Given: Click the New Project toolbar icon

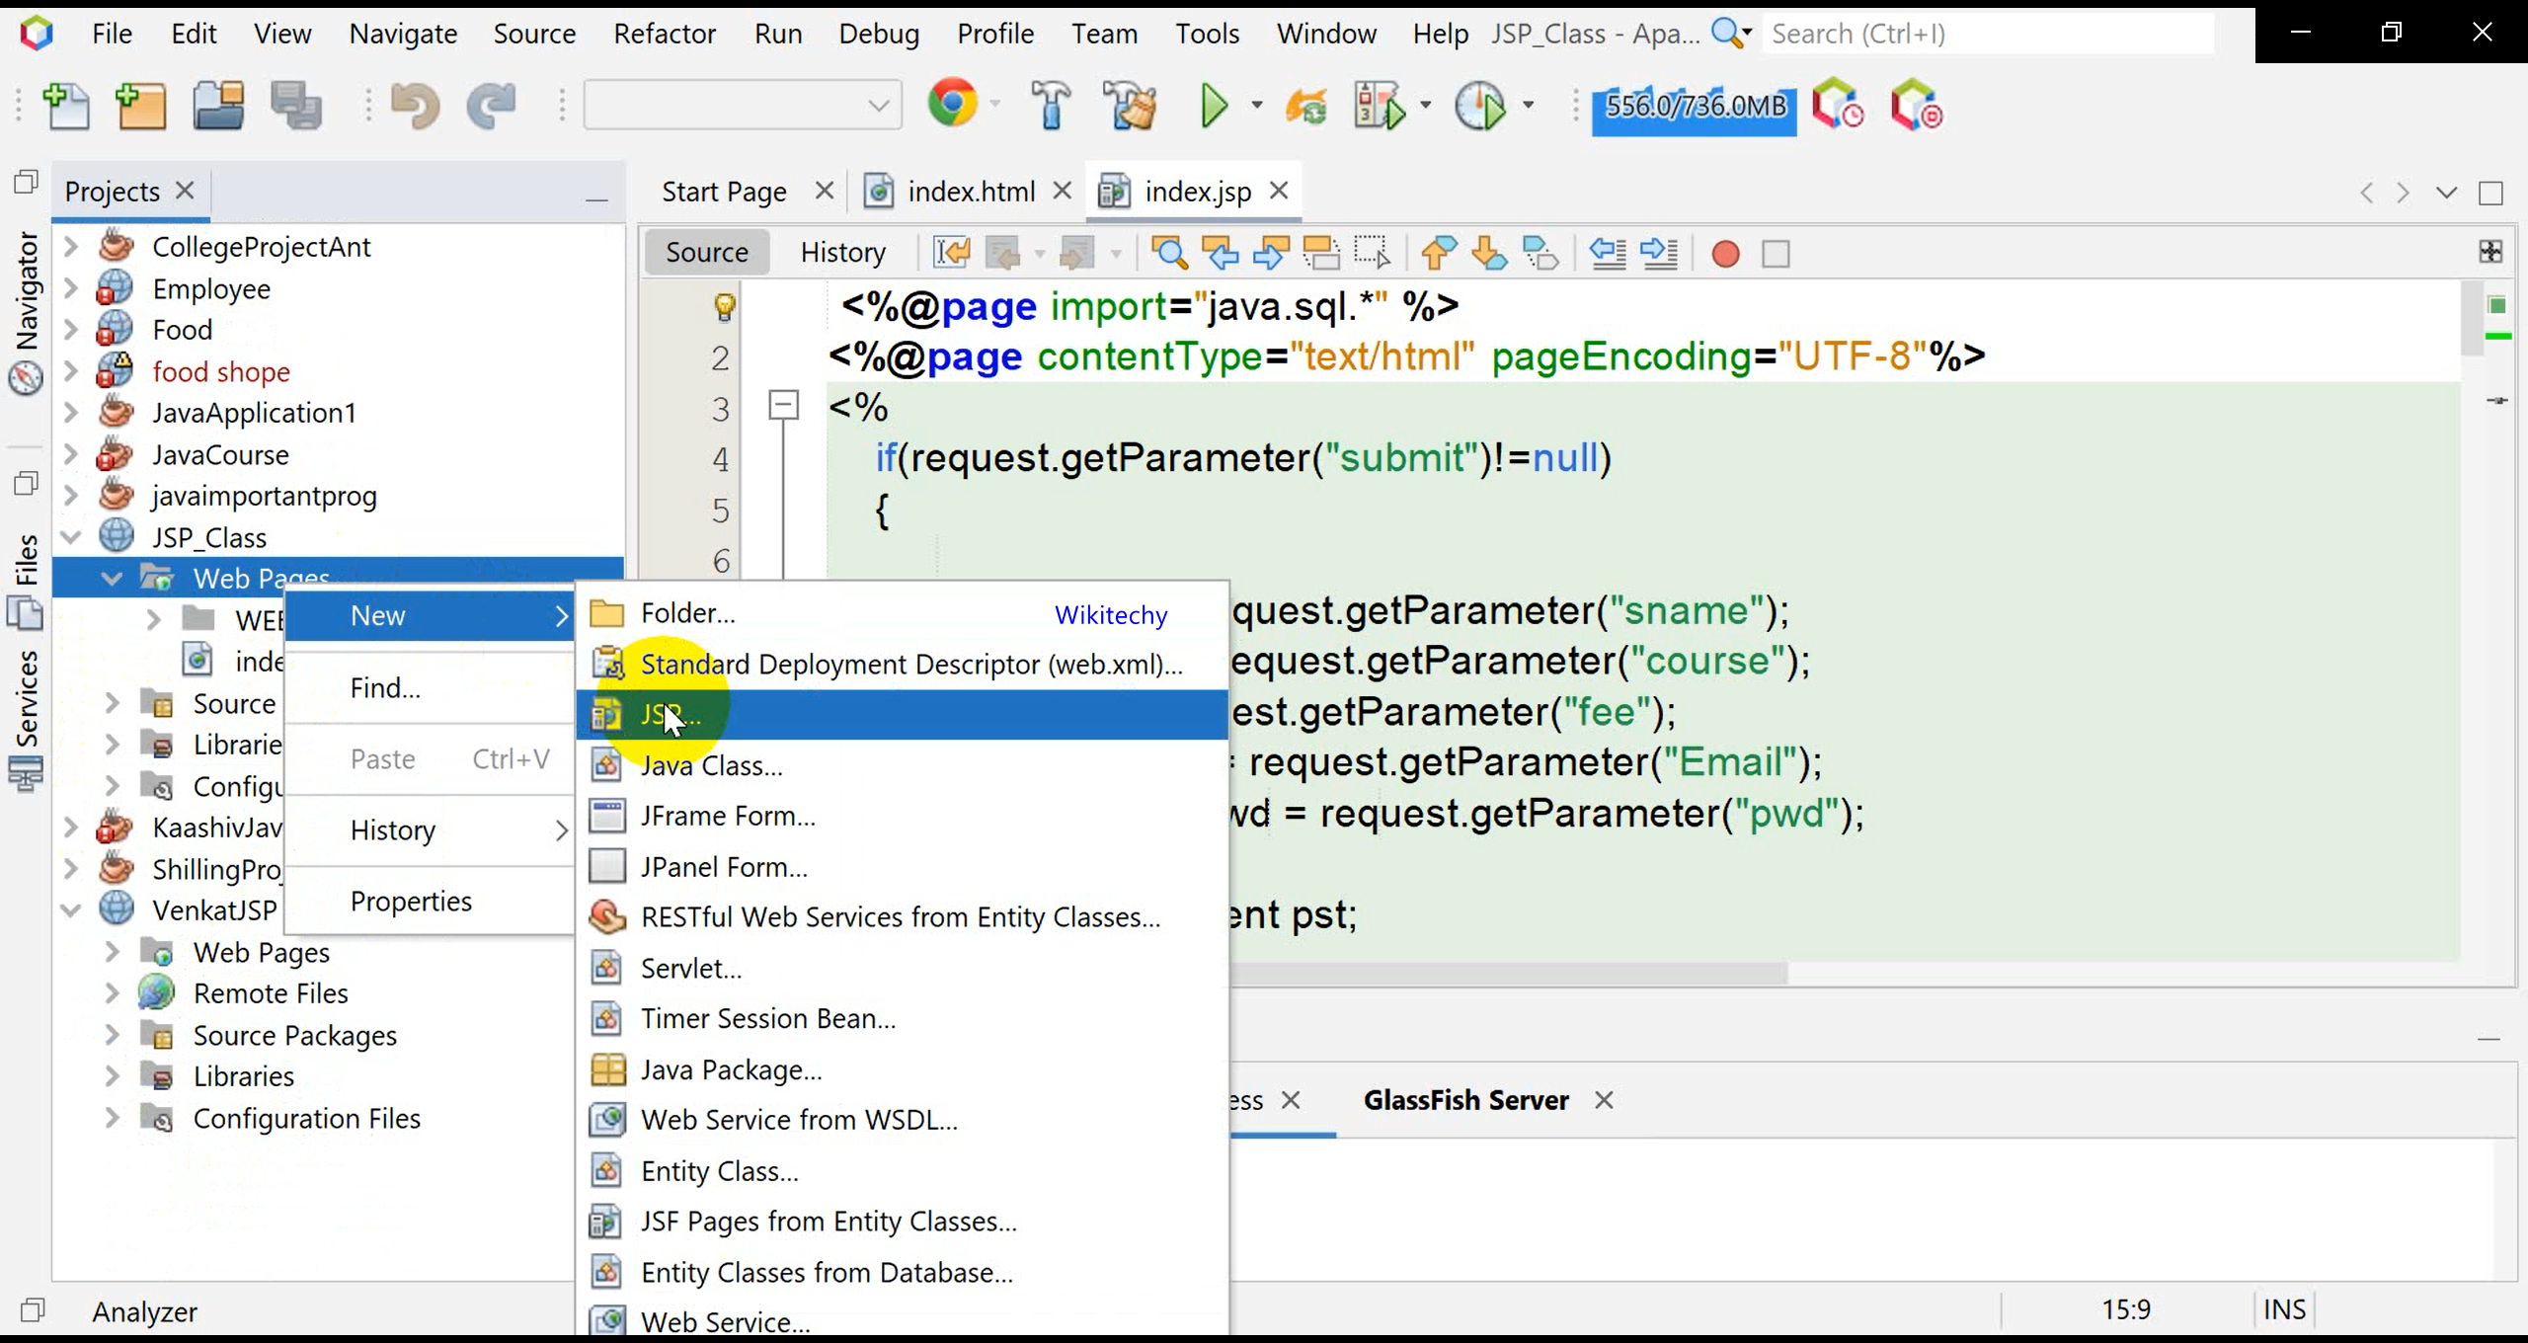Looking at the screenshot, I should (141, 106).
